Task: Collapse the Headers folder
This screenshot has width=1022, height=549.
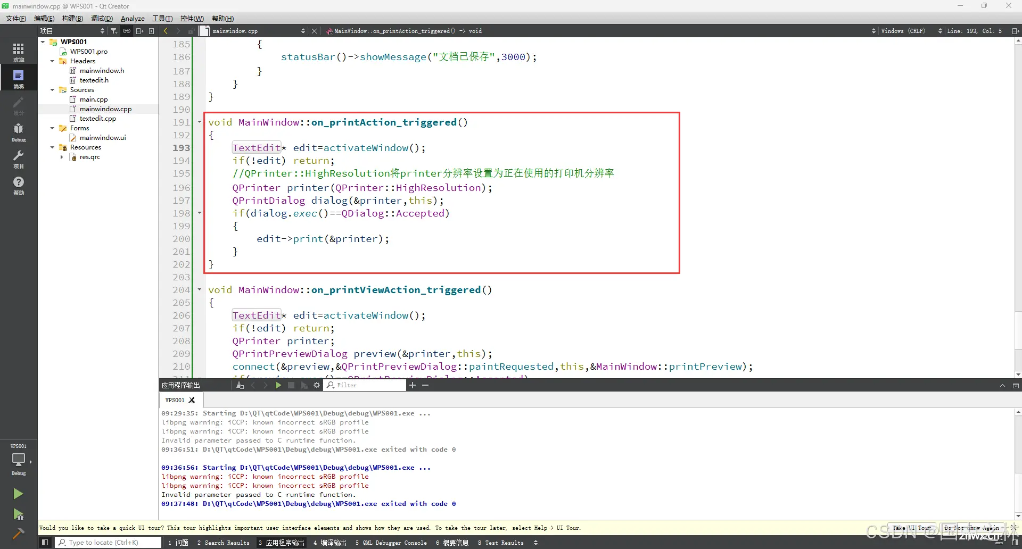Action: (53, 61)
